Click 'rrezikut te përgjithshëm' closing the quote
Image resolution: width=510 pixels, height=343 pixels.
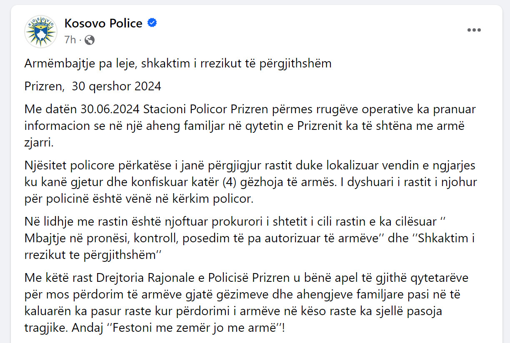click(90, 255)
